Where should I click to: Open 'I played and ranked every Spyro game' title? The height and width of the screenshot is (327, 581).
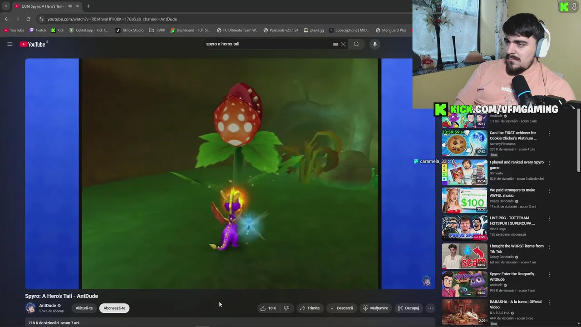[517, 165]
